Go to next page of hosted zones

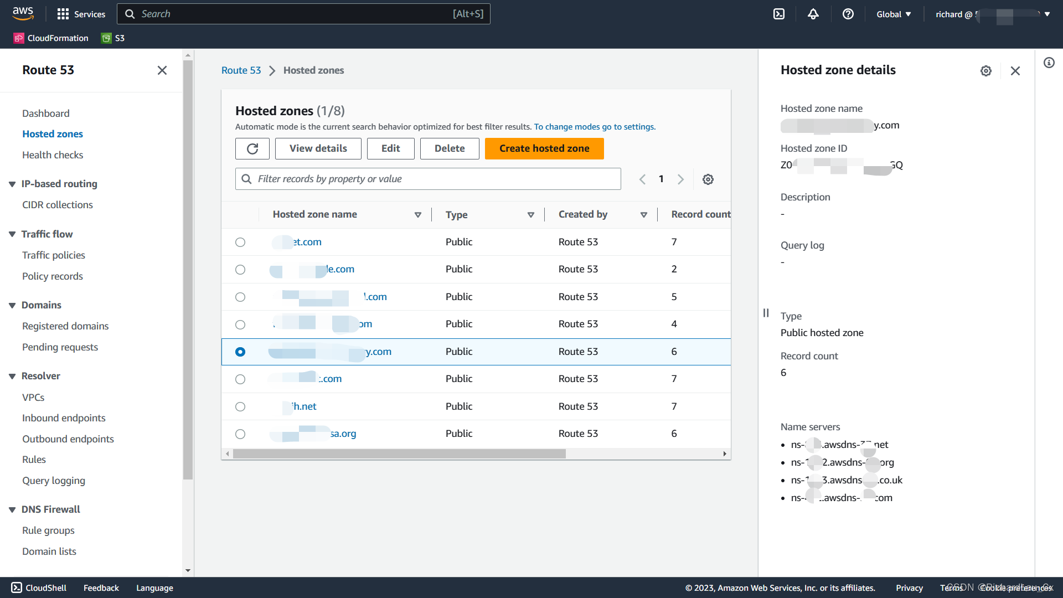(x=680, y=179)
